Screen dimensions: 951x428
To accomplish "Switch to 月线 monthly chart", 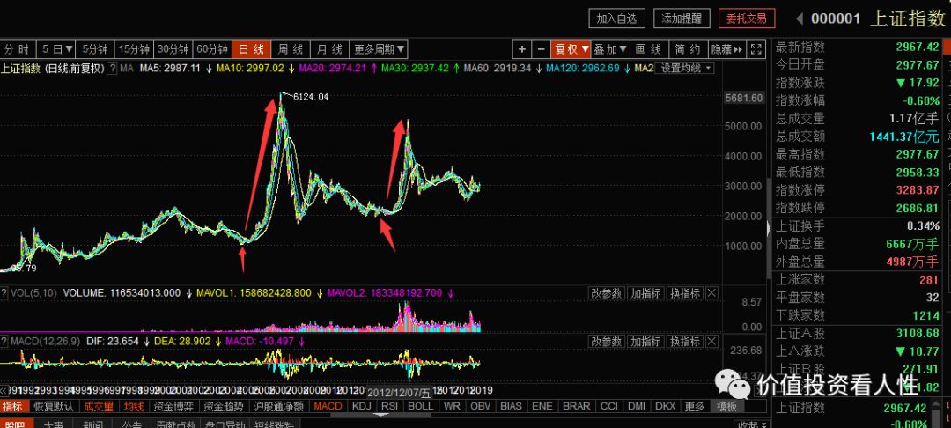I will pos(329,49).
